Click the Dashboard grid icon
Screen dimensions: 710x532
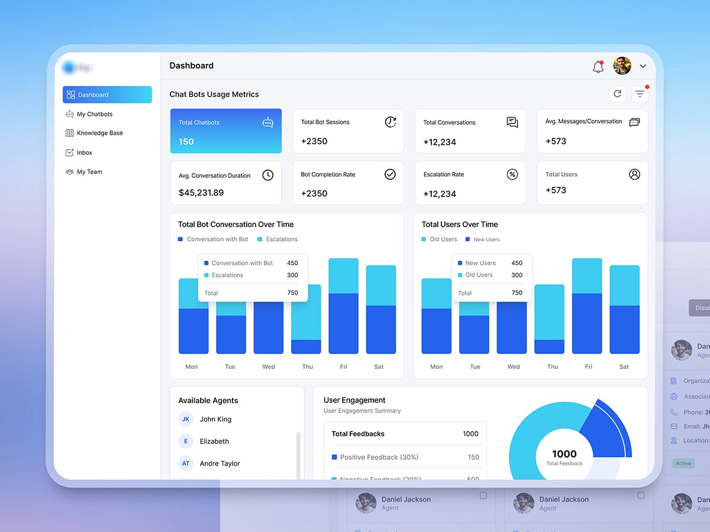(x=71, y=95)
